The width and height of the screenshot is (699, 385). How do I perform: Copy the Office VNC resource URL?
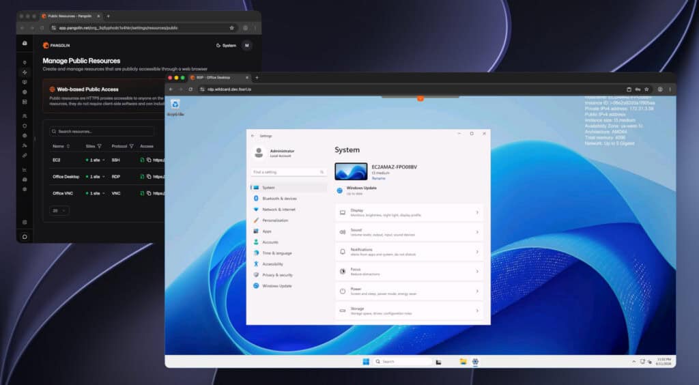(149, 193)
